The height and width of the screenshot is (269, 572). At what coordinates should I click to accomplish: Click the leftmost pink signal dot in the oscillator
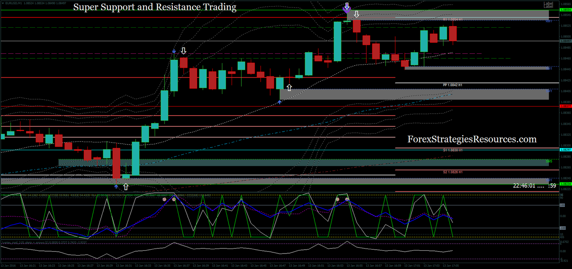click(164, 199)
